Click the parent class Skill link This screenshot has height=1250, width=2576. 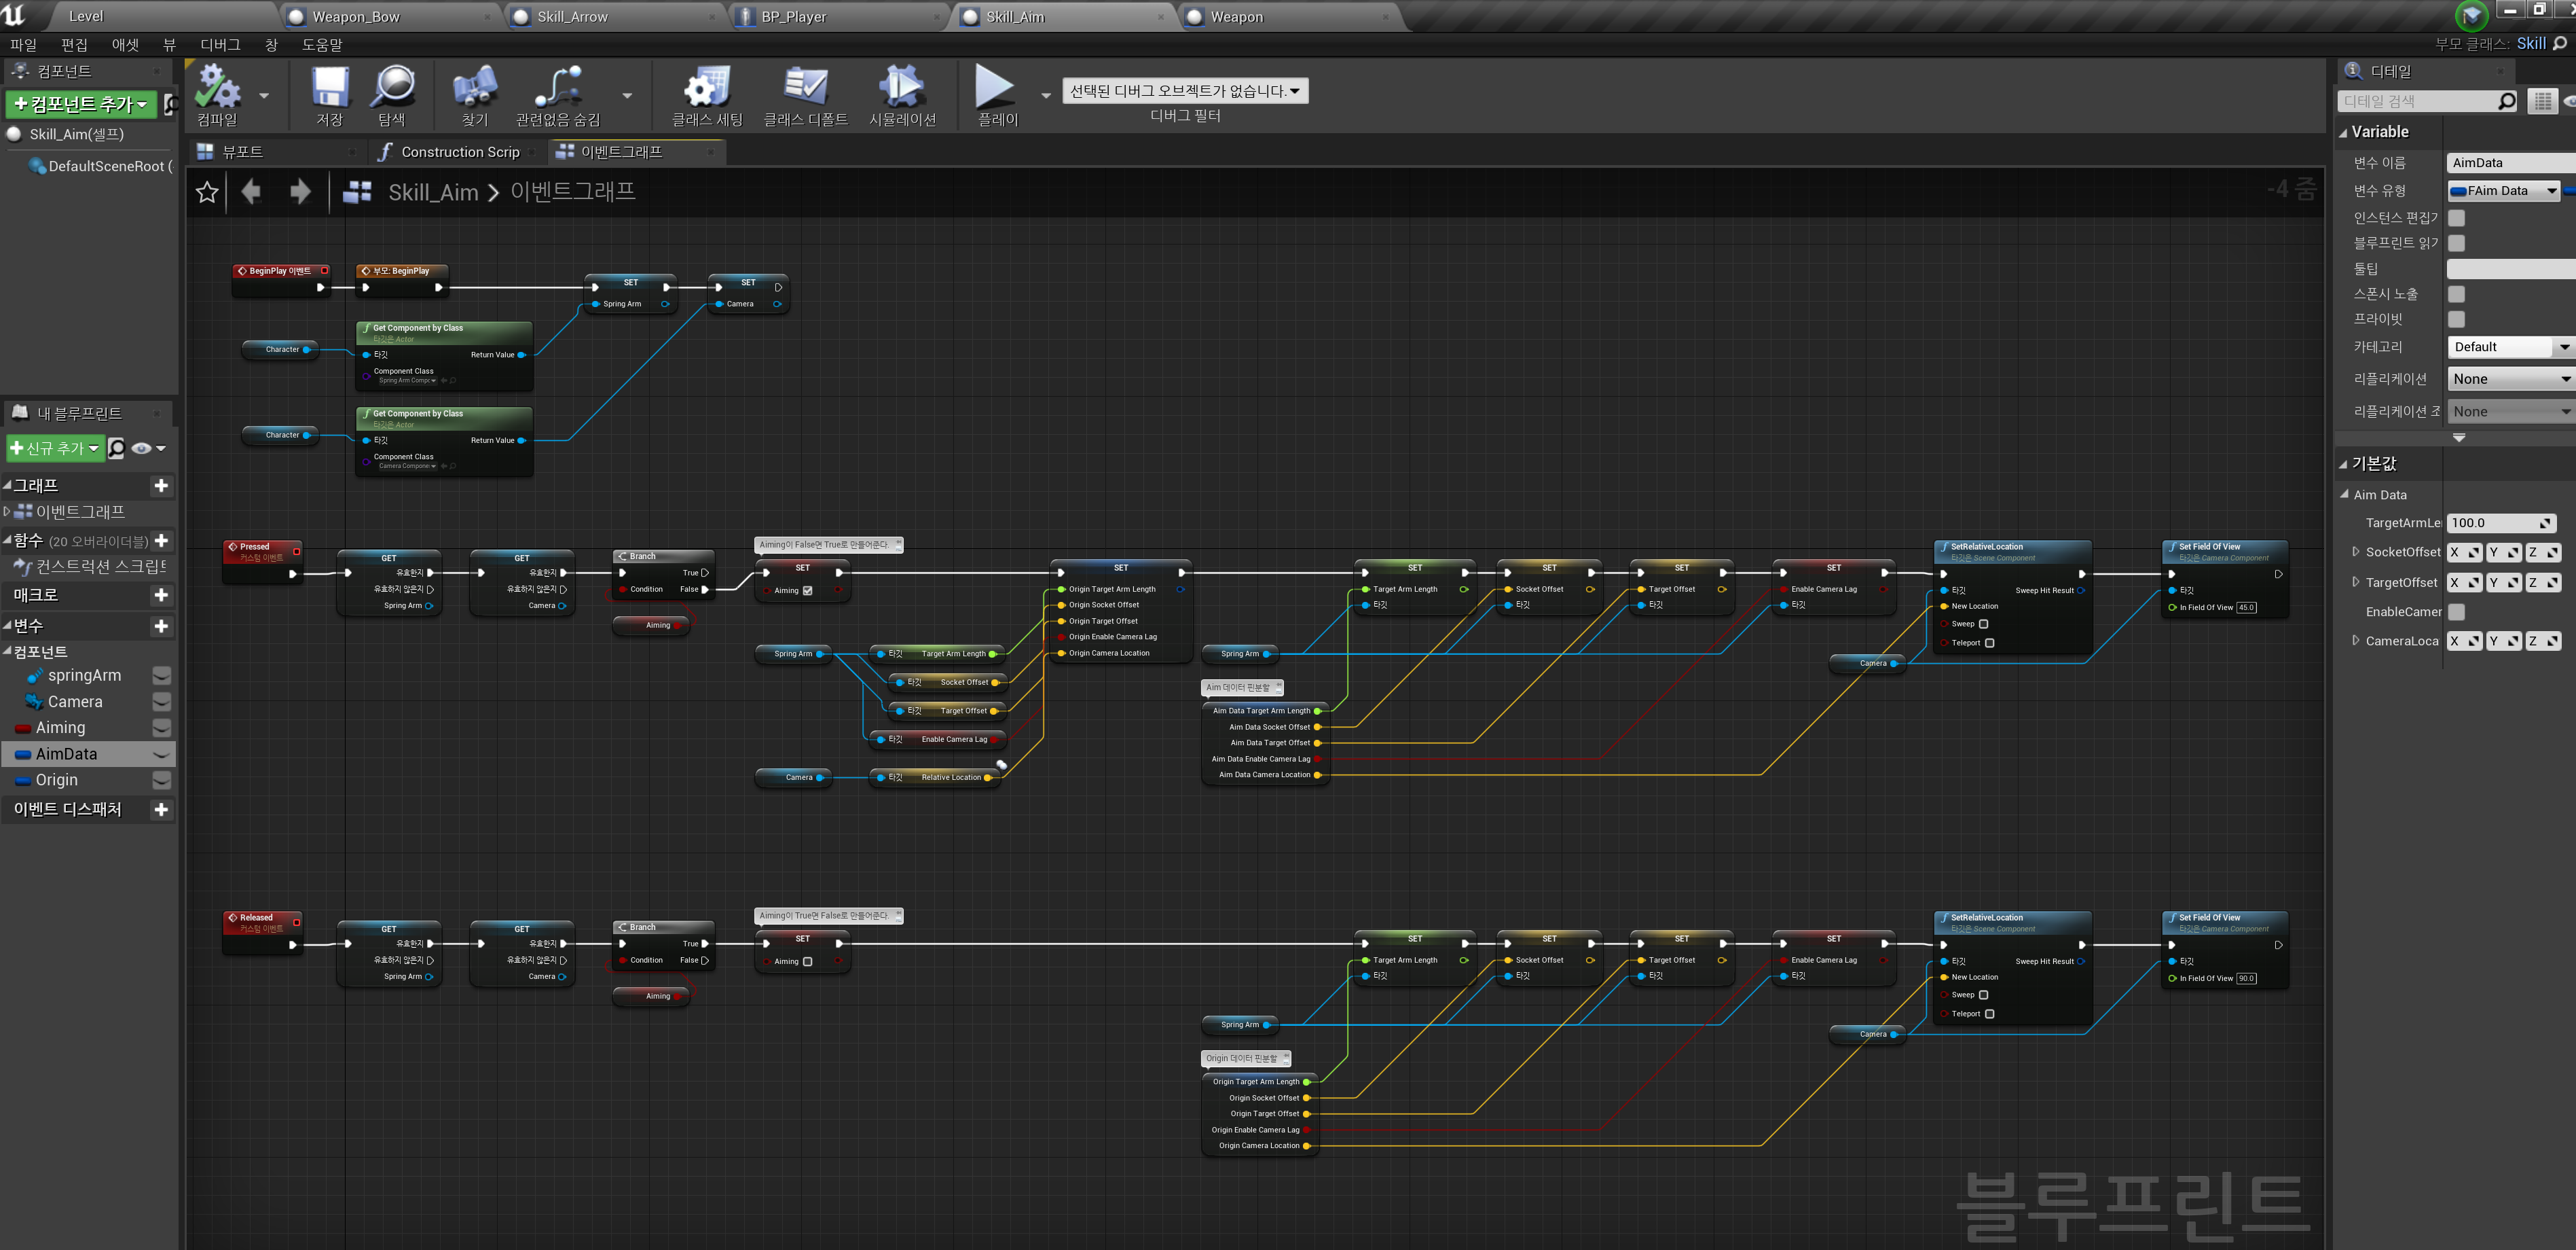click(x=2531, y=44)
